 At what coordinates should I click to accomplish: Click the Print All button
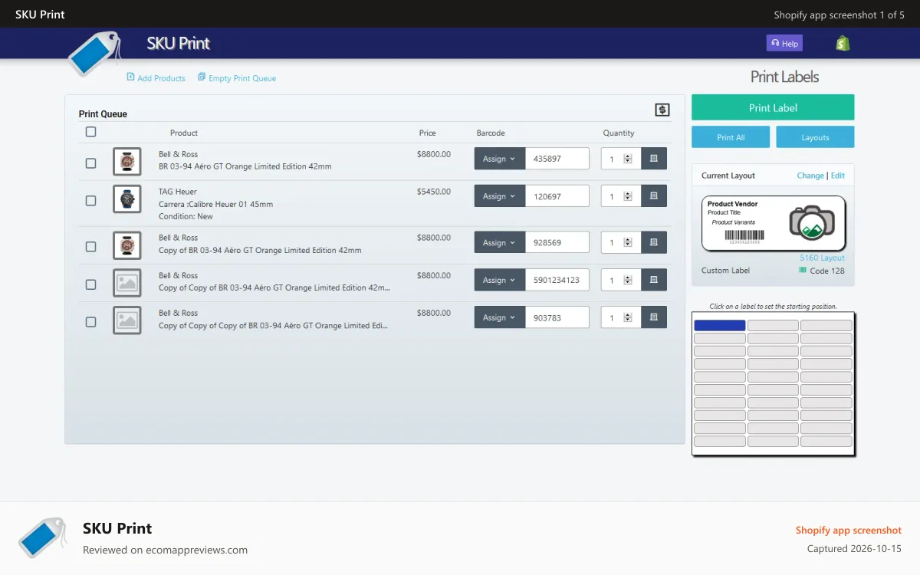point(731,137)
